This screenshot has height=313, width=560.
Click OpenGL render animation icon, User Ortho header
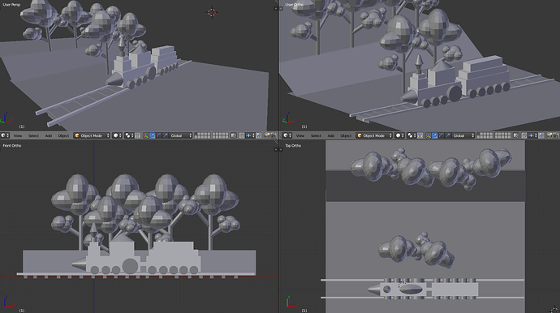[x=557, y=135]
